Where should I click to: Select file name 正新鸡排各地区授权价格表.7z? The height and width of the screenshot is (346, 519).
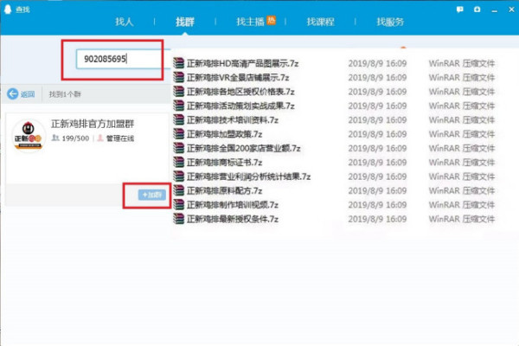pyautogui.click(x=240, y=92)
